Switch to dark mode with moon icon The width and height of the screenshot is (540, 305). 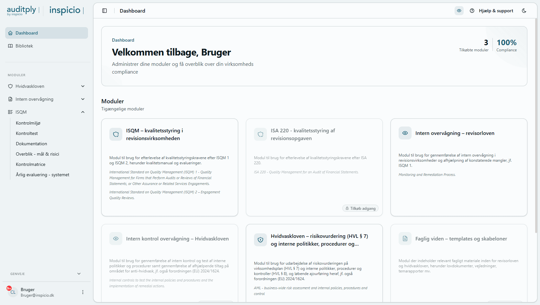(x=524, y=11)
